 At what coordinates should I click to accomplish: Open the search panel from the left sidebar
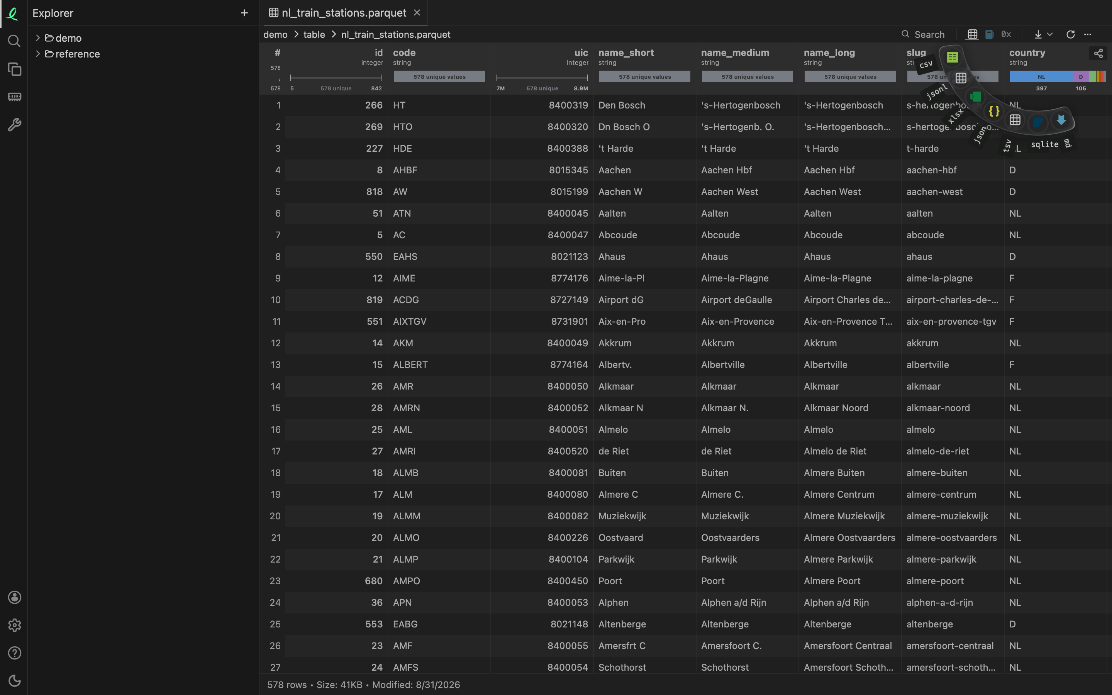(x=14, y=41)
